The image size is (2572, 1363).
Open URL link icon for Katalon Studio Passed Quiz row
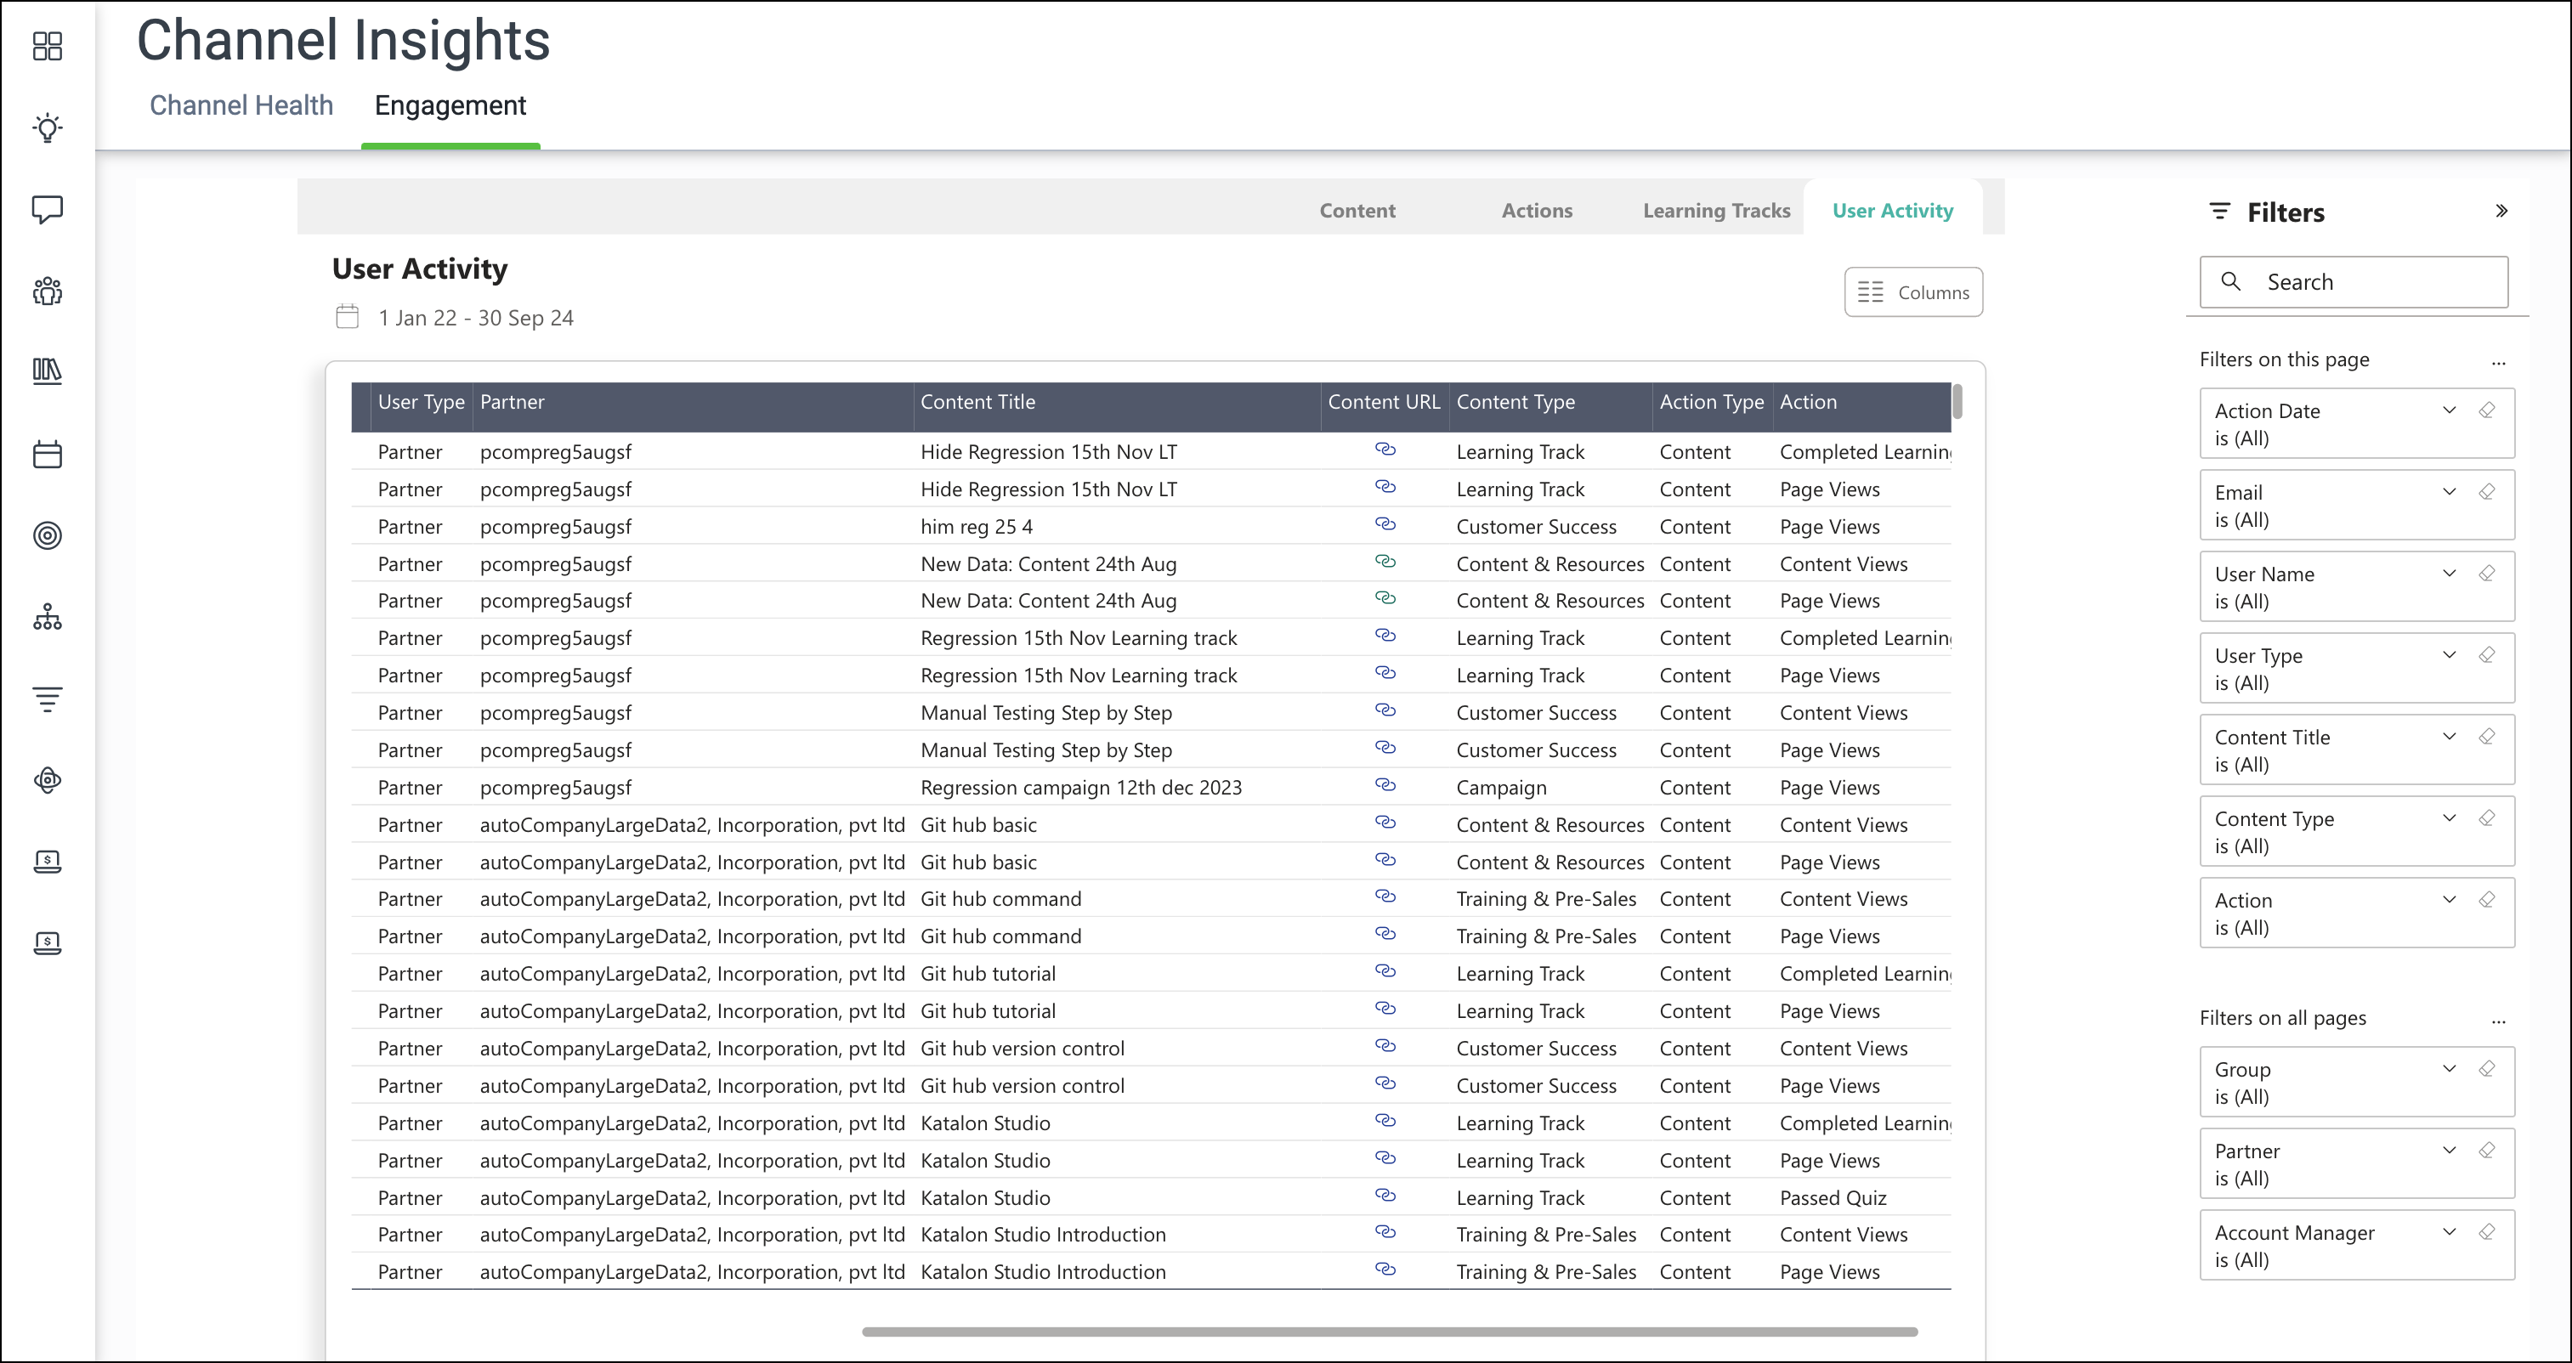[x=1385, y=1196]
